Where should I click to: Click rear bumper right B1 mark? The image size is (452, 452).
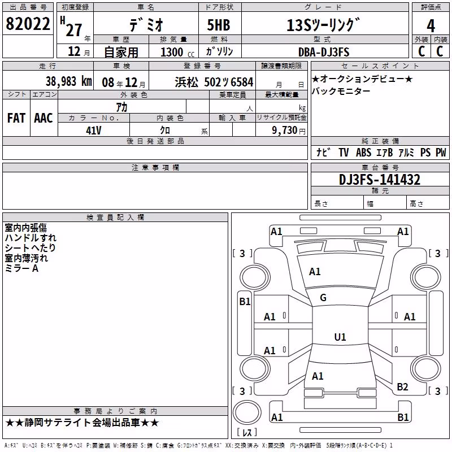point(403,417)
